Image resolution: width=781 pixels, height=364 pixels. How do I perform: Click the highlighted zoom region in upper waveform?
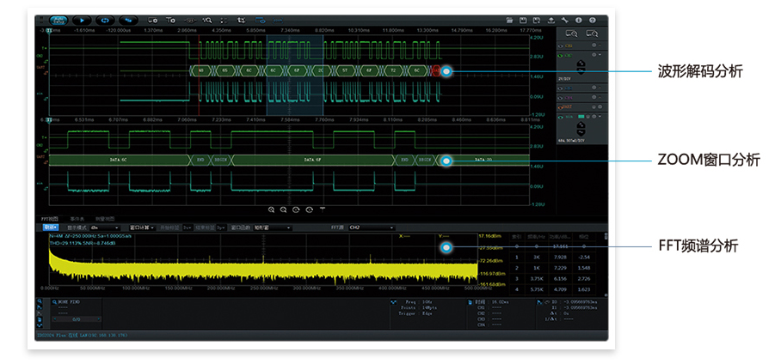pos(295,75)
